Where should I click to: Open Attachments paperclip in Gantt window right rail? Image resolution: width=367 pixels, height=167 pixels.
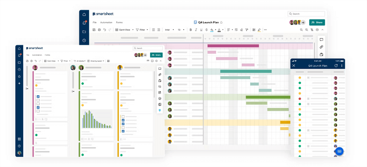click(321, 47)
